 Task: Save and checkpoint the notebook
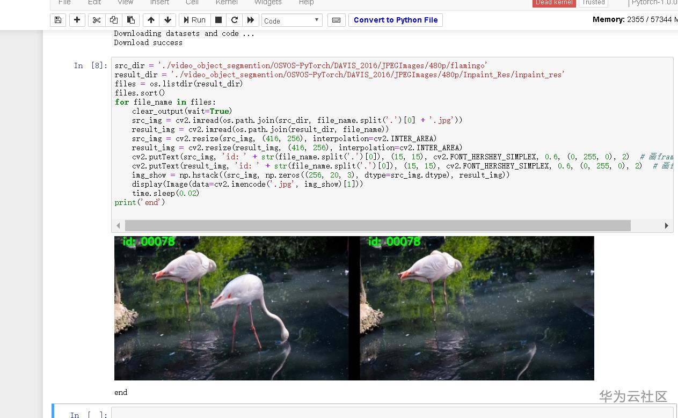58,20
